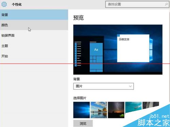This screenshot has height=127, width=170.
Task: Choose the beach rocks wallpaper thumbnail
Action: point(99,110)
